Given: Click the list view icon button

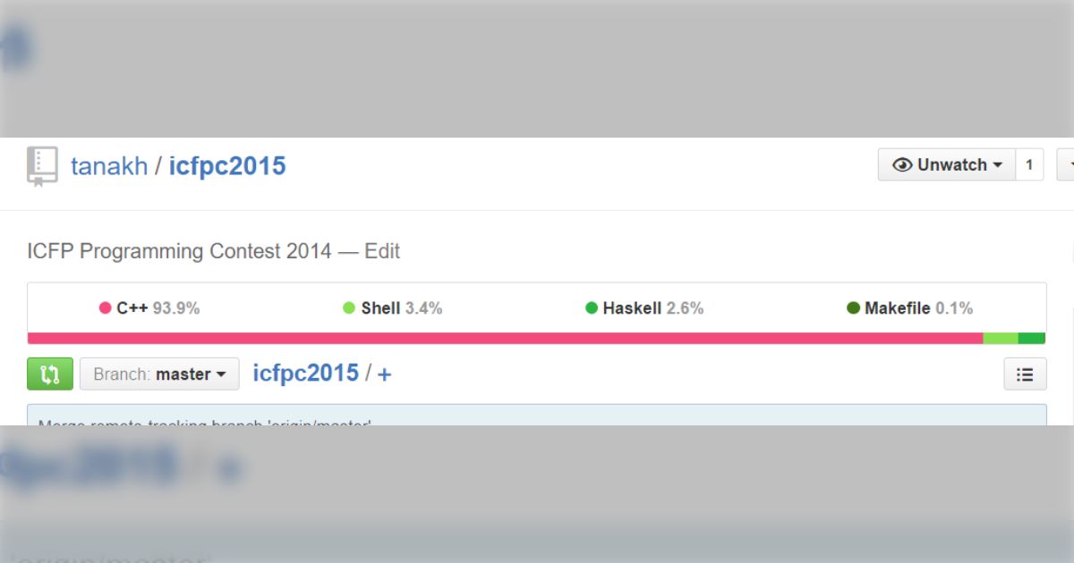Looking at the screenshot, I should click(x=1025, y=374).
